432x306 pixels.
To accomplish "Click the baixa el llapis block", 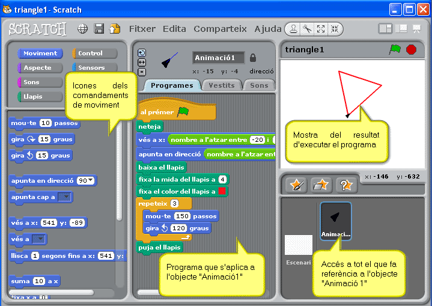I will click(162, 167).
